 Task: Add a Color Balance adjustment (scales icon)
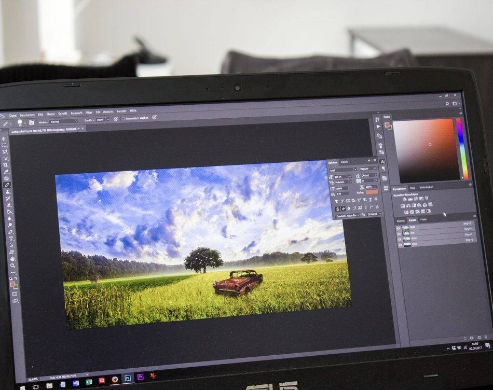tap(408, 206)
